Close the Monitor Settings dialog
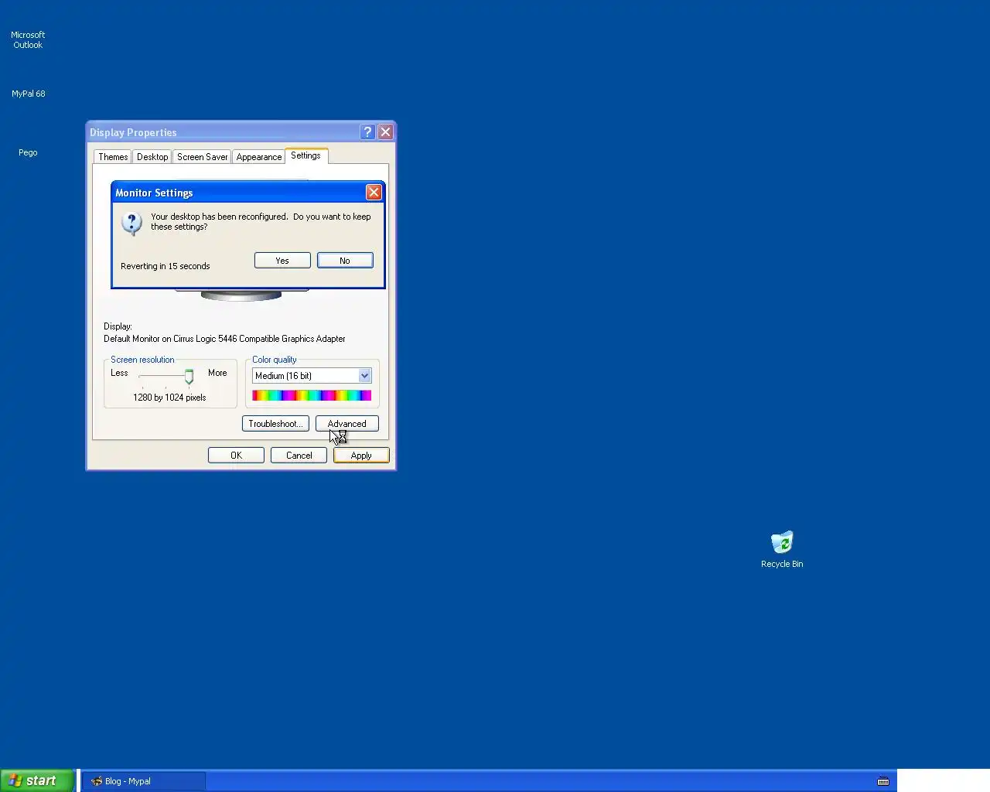990x792 pixels. point(374,193)
